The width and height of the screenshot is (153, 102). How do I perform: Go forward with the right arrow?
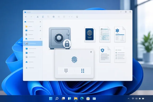31,17
